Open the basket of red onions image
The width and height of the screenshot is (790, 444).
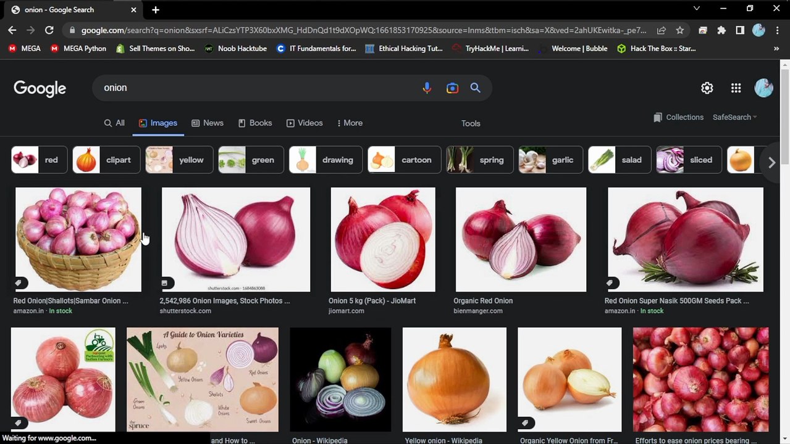pyautogui.click(x=78, y=239)
